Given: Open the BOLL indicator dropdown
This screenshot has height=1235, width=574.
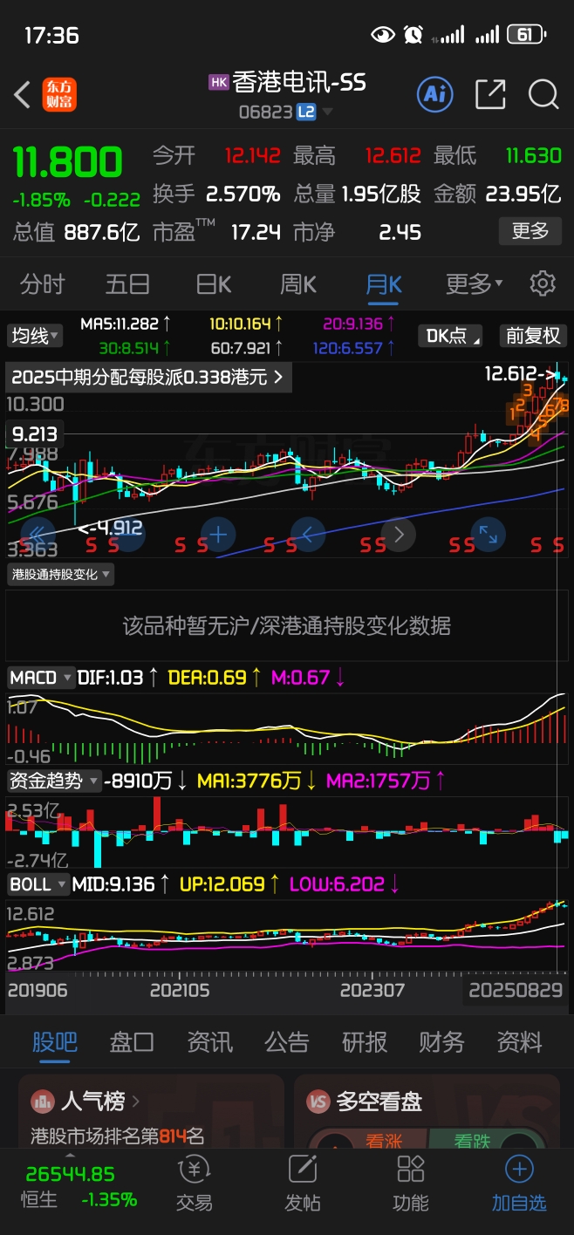Looking at the screenshot, I should point(38,884).
